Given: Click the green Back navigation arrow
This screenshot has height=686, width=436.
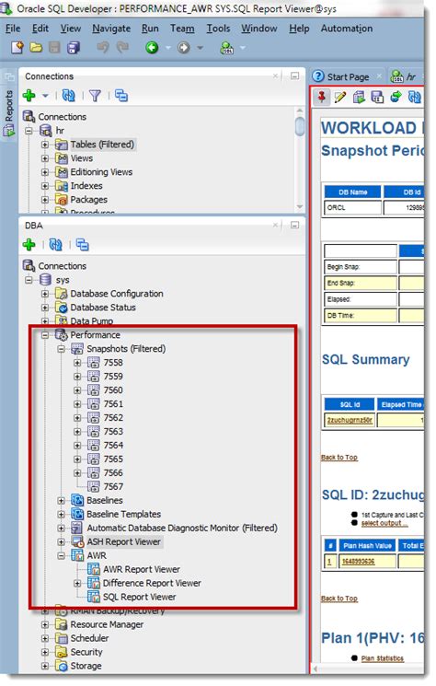Looking at the screenshot, I should click(152, 47).
